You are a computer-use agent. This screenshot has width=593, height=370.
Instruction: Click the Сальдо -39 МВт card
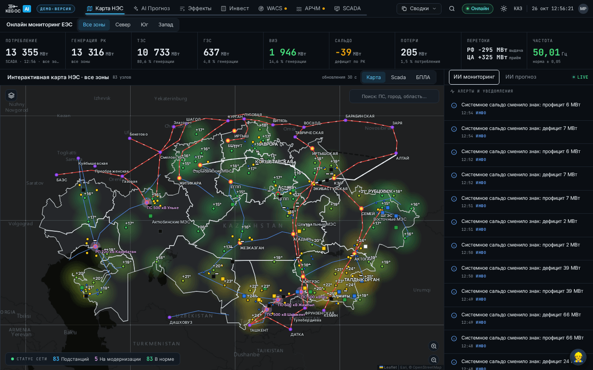click(x=362, y=51)
